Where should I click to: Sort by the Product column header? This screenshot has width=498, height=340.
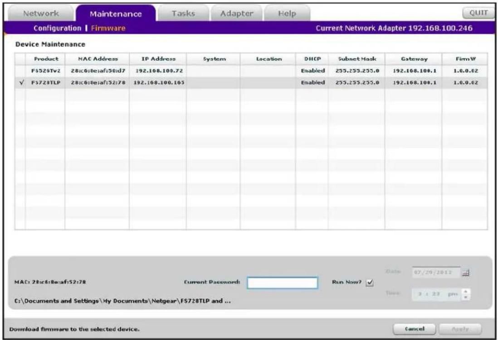(x=45, y=59)
